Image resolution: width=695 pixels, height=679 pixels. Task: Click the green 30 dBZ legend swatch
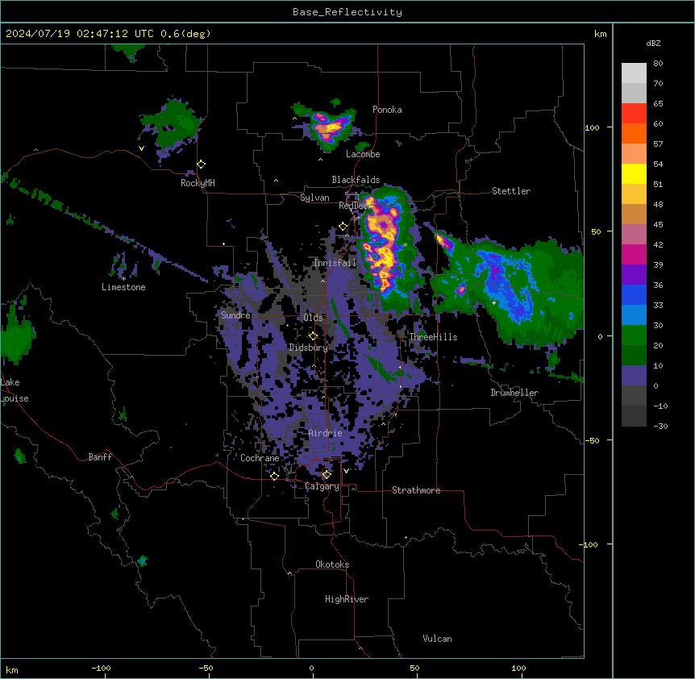click(634, 335)
